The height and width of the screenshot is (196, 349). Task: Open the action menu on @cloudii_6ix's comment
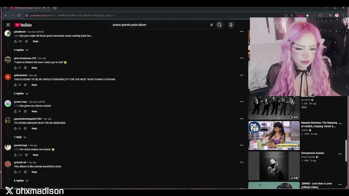(242, 162)
